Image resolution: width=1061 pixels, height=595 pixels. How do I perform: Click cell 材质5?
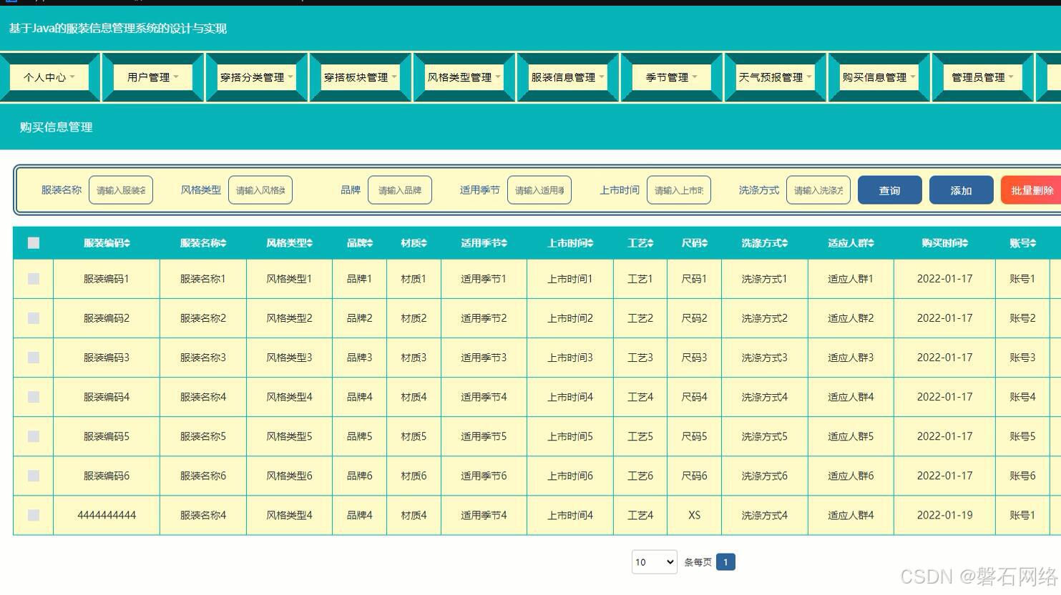click(x=414, y=436)
